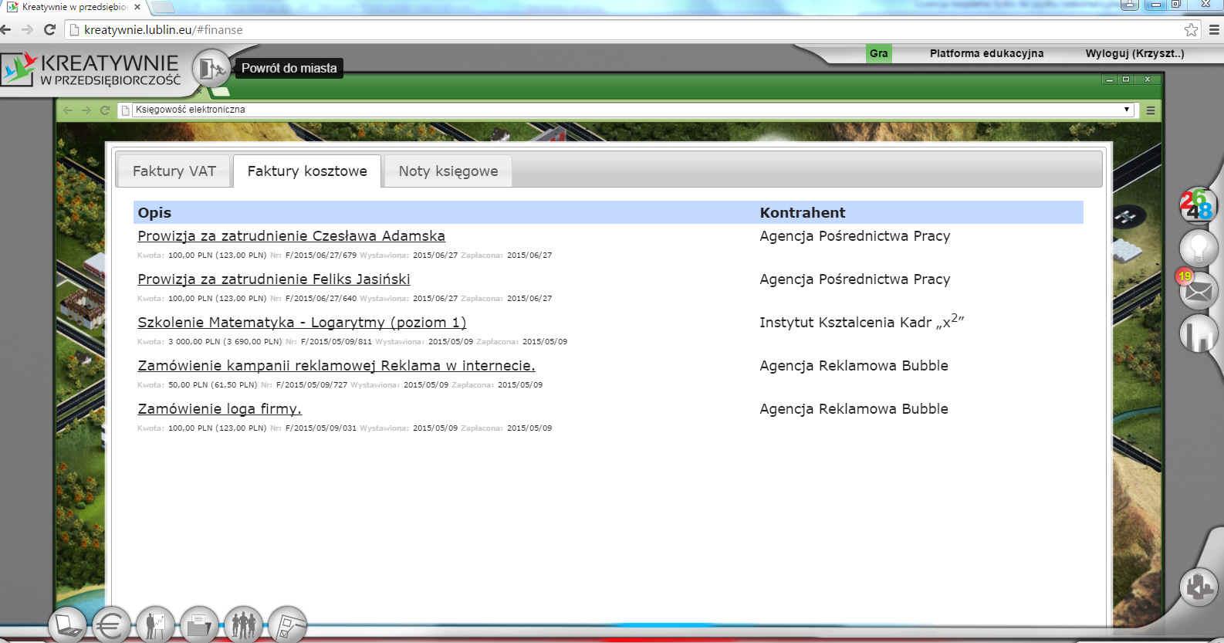Open invoice Prowizja za zatrudnienie Feliks Jasiński
The image size is (1224, 643).
click(x=274, y=279)
